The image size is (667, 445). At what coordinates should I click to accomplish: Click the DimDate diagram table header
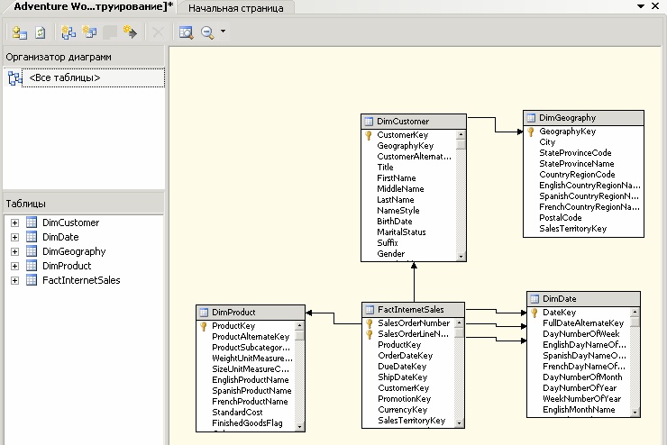[x=583, y=299]
